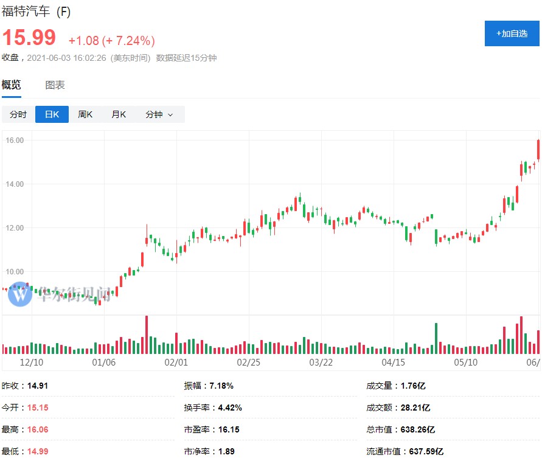Viewport: 542px width, 458px height.
Task: Add stock via the +加自选 button
Action: coord(512,33)
